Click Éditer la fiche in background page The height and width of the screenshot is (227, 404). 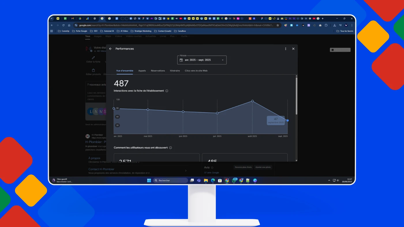click(93, 60)
